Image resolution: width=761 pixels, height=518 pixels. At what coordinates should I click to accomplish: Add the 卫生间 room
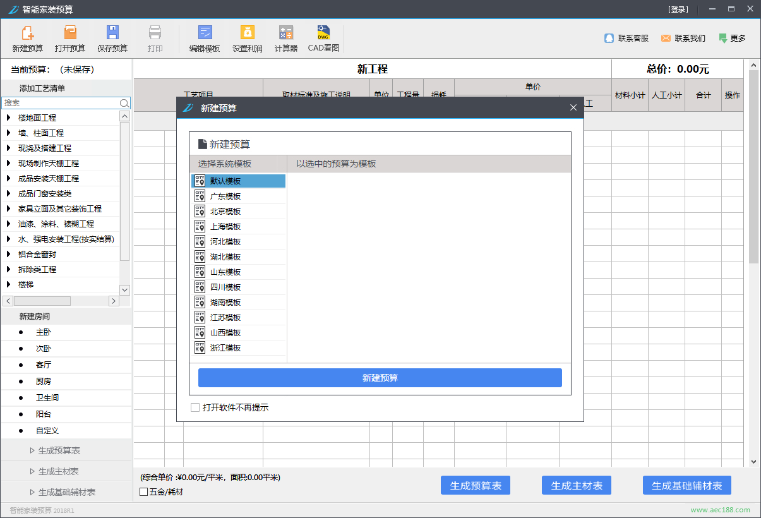click(66, 397)
